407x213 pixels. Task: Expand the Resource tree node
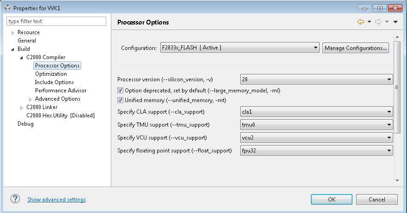(x=13, y=32)
